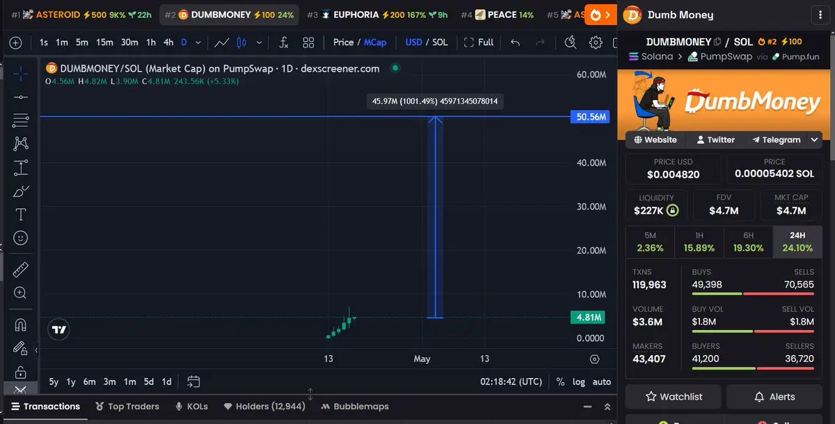Open the Top Traders tab

(127, 407)
